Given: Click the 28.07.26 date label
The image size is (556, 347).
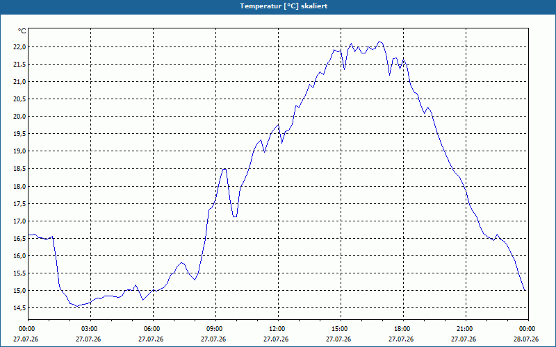Looking at the screenshot, I should 526,339.
